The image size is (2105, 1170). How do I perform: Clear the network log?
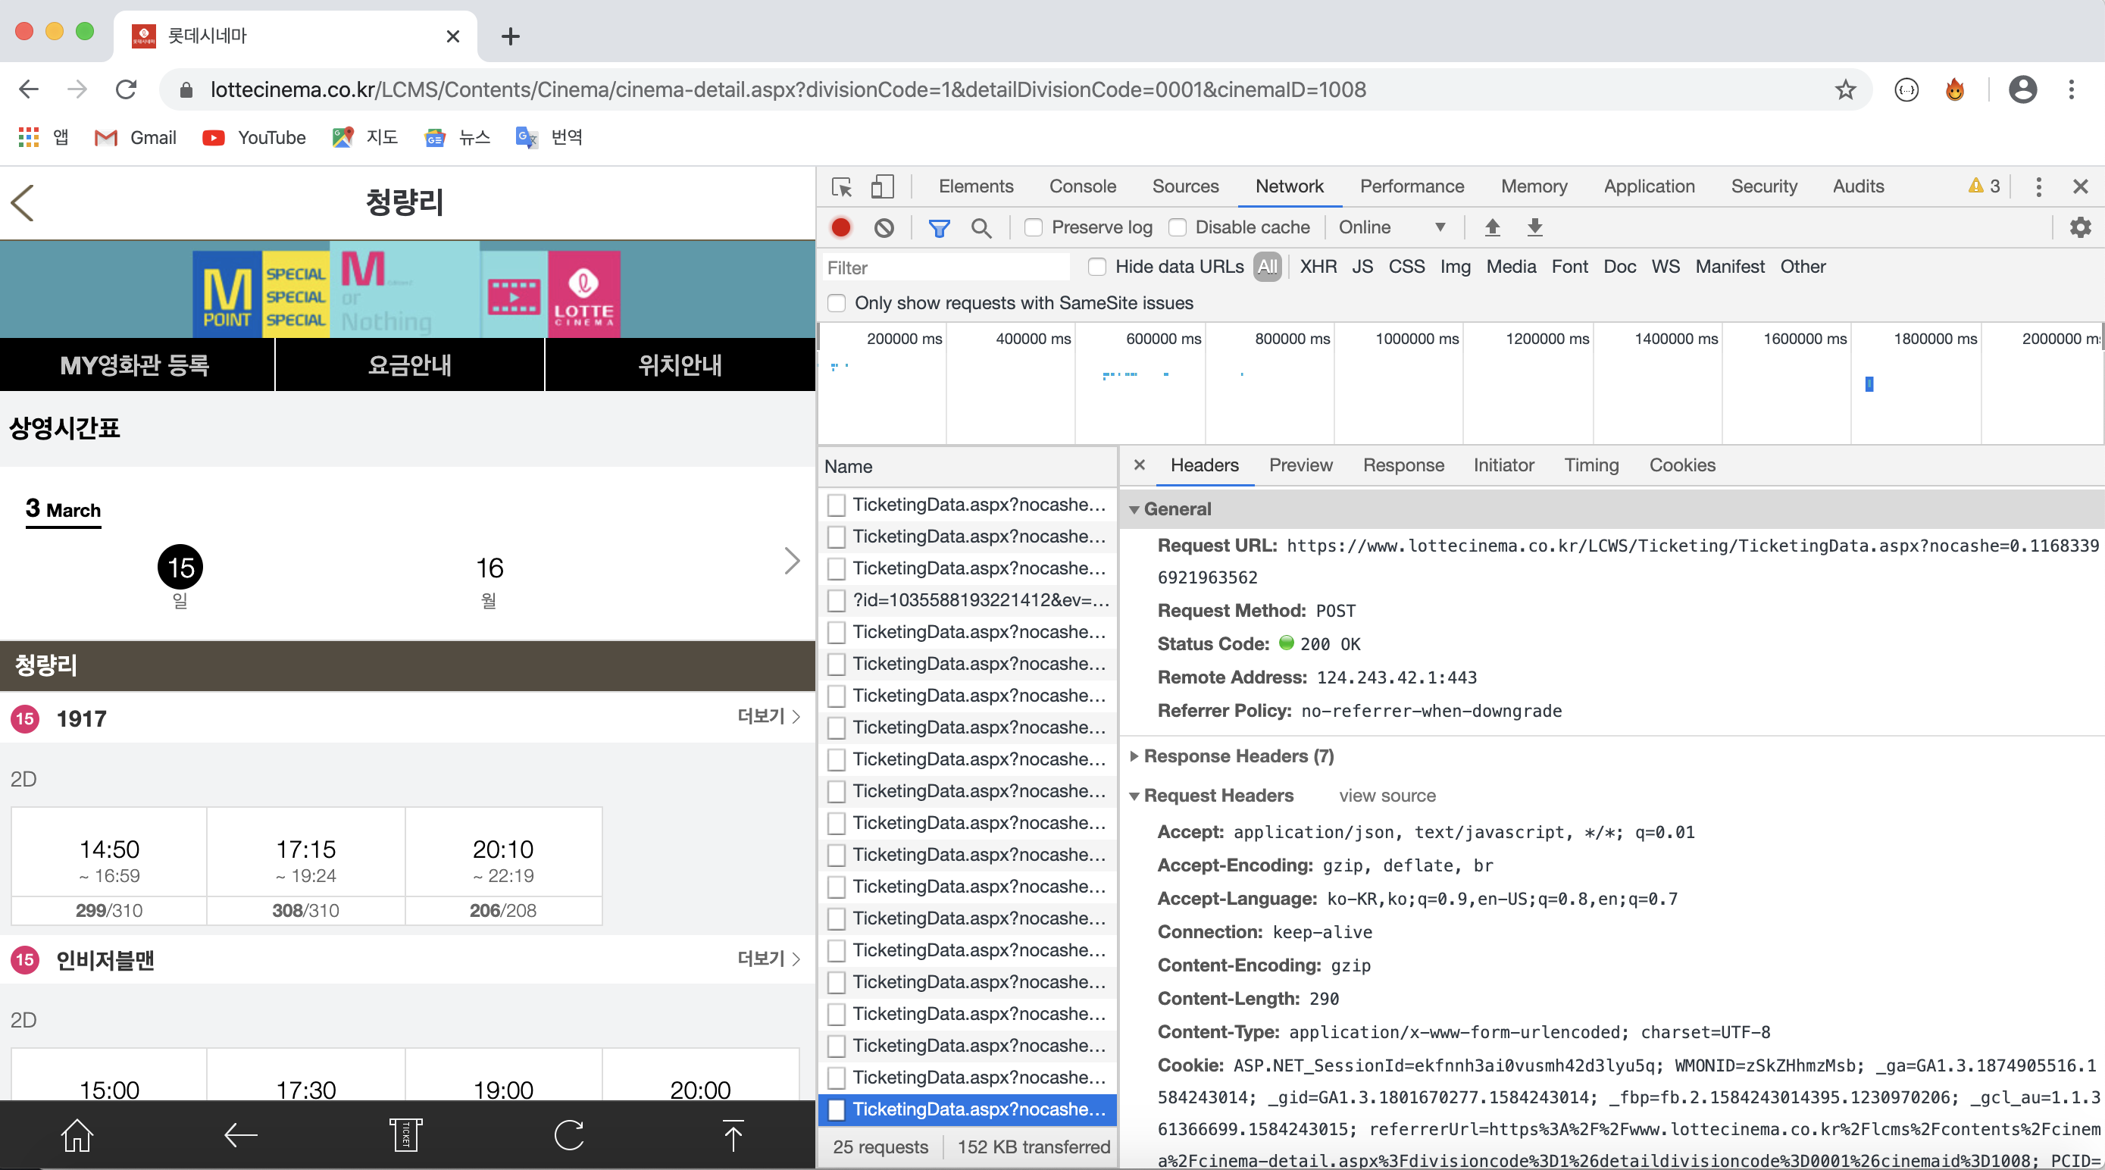(x=884, y=227)
